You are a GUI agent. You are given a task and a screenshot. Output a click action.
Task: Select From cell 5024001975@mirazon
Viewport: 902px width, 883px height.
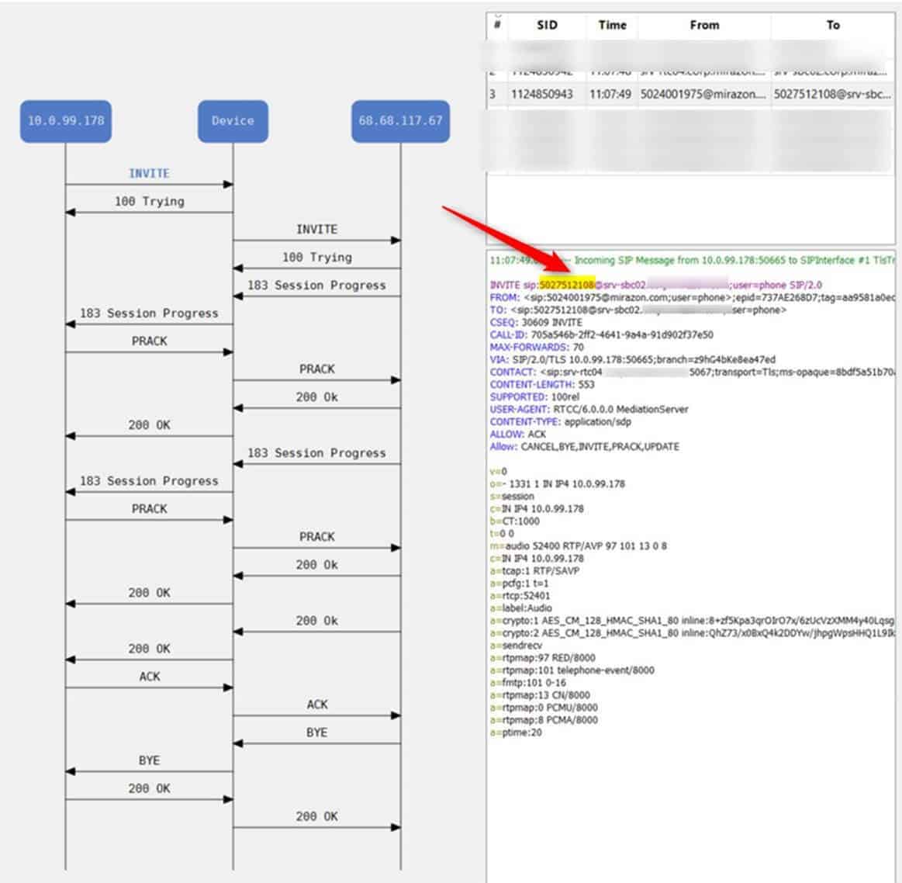pyautogui.click(x=703, y=94)
